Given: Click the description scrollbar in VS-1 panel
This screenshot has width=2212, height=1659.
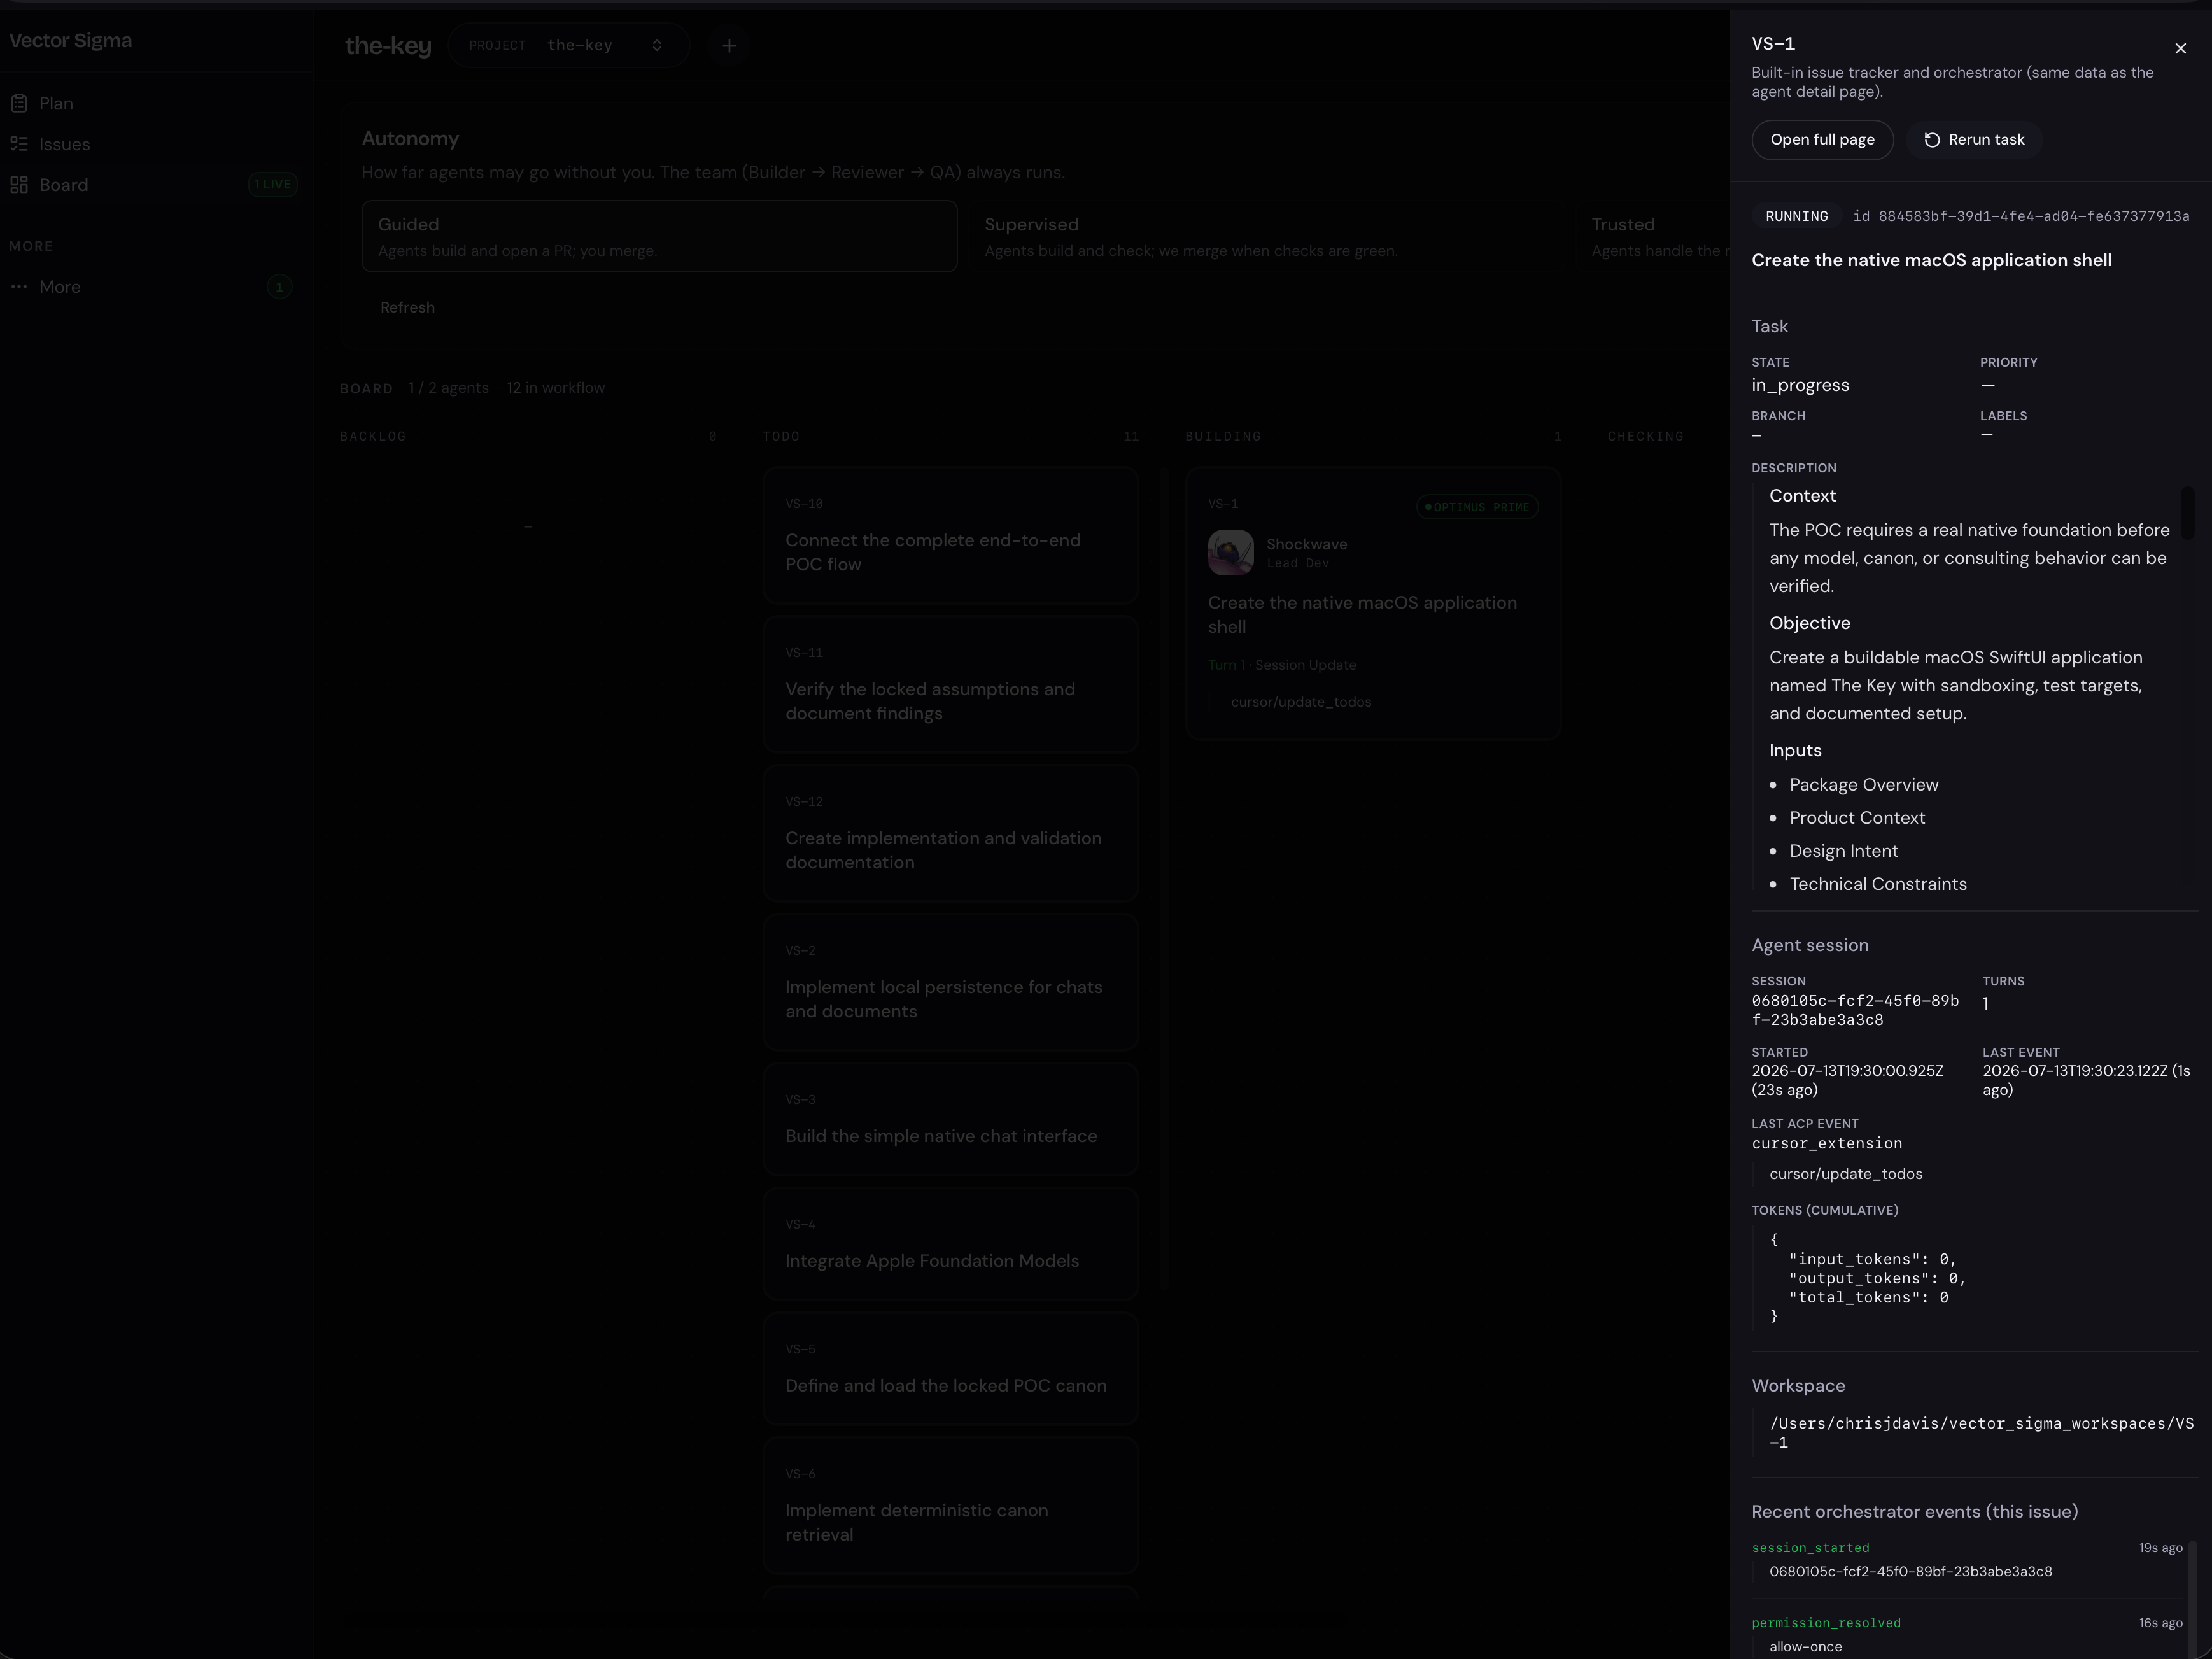Looking at the screenshot, I should pyautogui.click(x=2187, y=513).
